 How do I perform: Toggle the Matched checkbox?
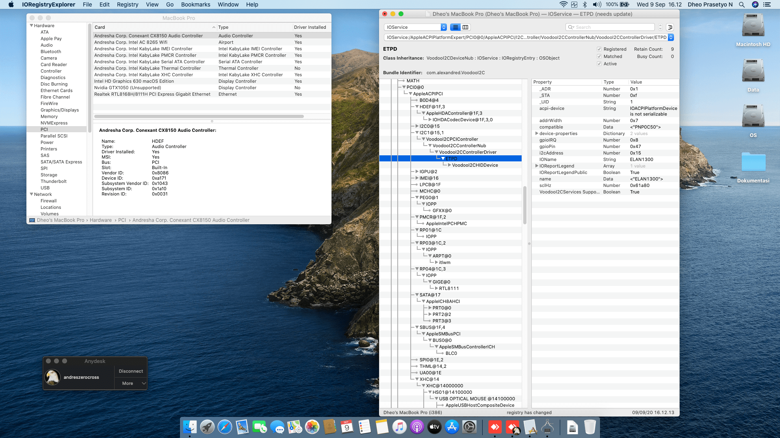599,56
